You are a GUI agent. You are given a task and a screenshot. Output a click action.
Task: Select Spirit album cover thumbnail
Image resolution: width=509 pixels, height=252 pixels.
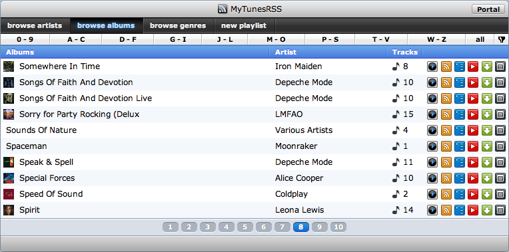pyautogui.click(x=9, y=210)
